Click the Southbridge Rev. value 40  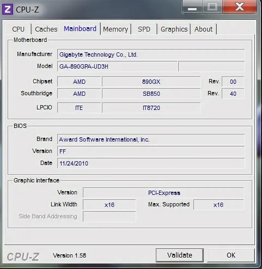[233, 94]
